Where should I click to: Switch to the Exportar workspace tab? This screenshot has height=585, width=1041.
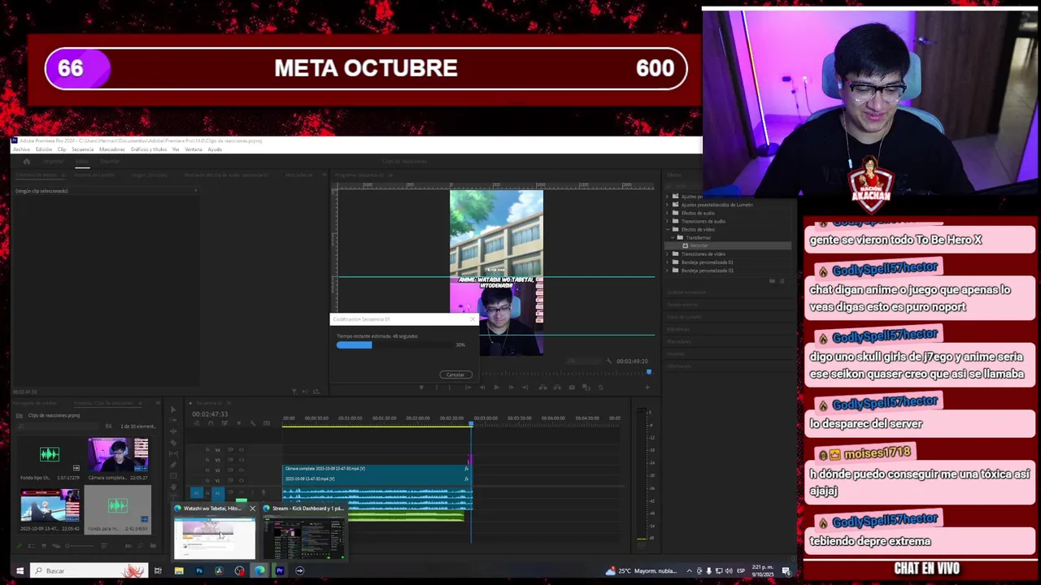tap(110, 161)
